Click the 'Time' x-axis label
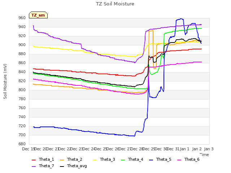The width and height of the screenshot is (231, 173). click(x=204, y=155)
